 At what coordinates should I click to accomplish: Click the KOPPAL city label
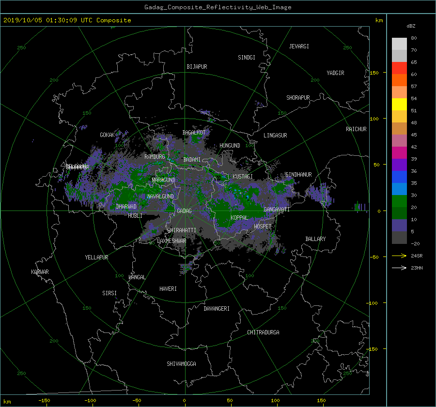point(239,218)
